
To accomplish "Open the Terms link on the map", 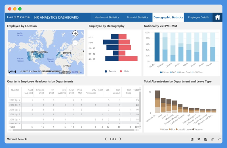I will (x=75, y=72).
